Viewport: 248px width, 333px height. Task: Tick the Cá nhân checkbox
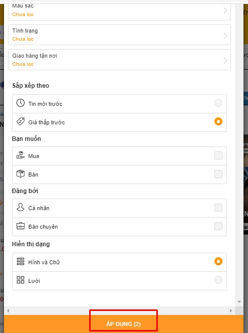(218, 208)
